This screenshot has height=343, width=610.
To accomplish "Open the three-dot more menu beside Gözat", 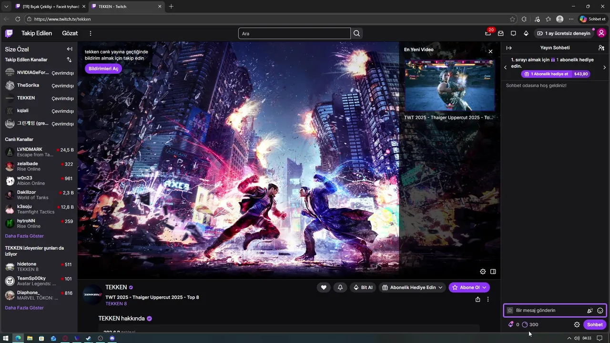I will 91,33.
